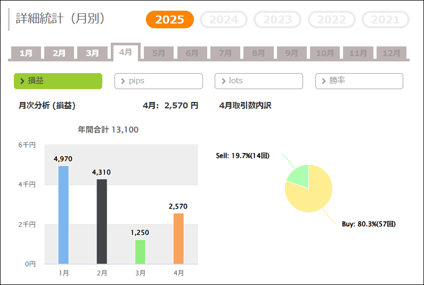
Task: Click the green Sell pie slice
Action: 301,176
